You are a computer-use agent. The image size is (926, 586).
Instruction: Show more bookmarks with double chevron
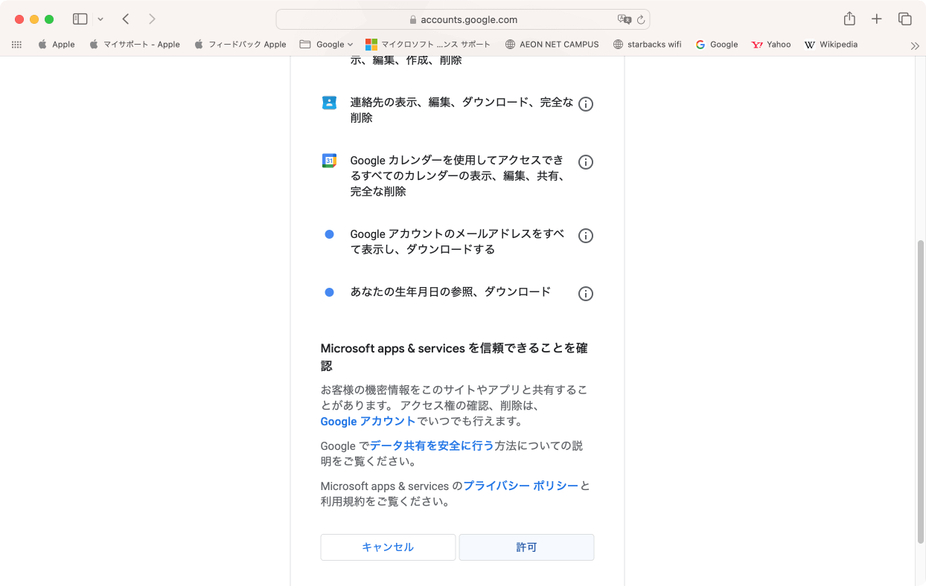(915, 45)
